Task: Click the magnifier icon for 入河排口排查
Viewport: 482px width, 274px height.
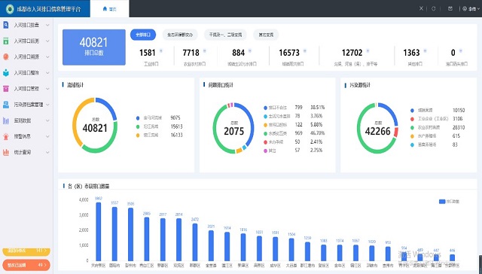Action: point(5,25)
